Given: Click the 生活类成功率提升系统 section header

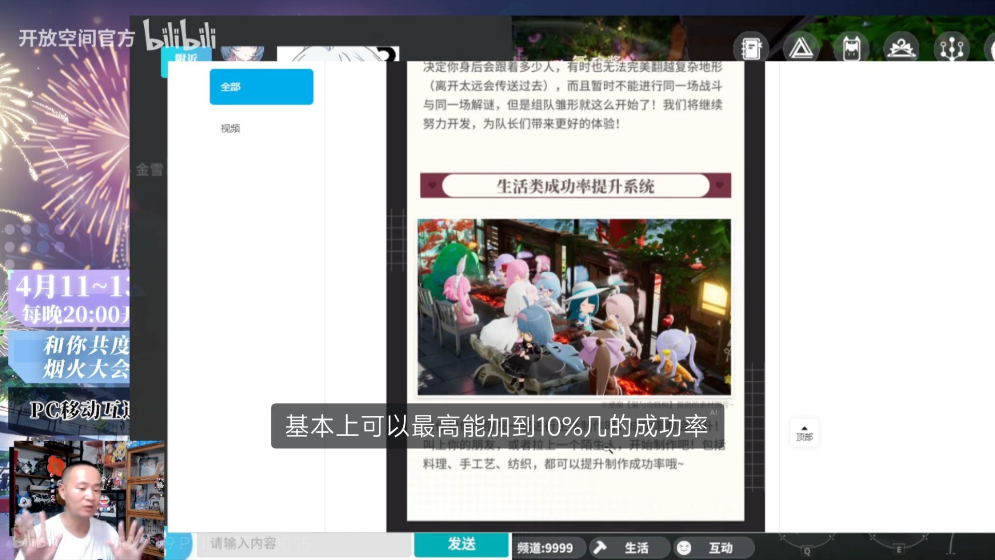Looking at the screenshot, I should (x=575, y=186).
